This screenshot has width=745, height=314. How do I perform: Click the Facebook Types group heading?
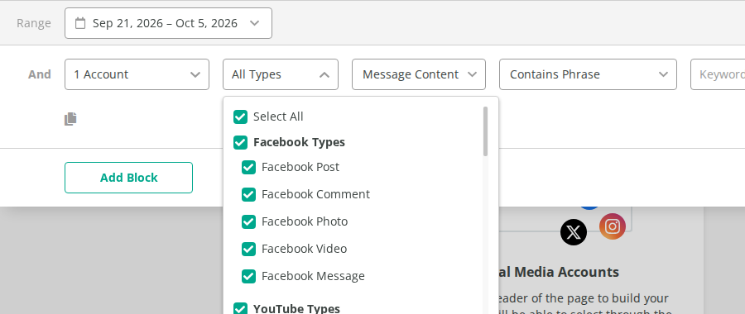(299, 142)
